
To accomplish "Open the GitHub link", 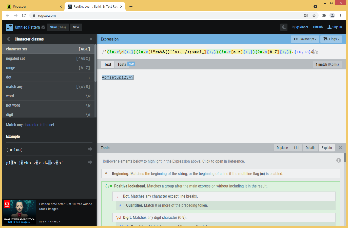I will (x=318, y=27).
